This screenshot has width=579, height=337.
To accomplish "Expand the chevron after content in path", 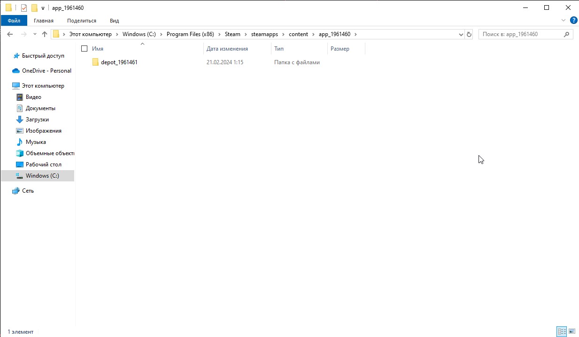I will (x=313, y=34).
